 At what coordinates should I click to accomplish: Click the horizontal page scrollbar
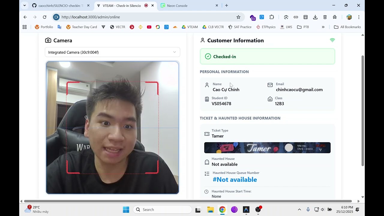(188, 201)
